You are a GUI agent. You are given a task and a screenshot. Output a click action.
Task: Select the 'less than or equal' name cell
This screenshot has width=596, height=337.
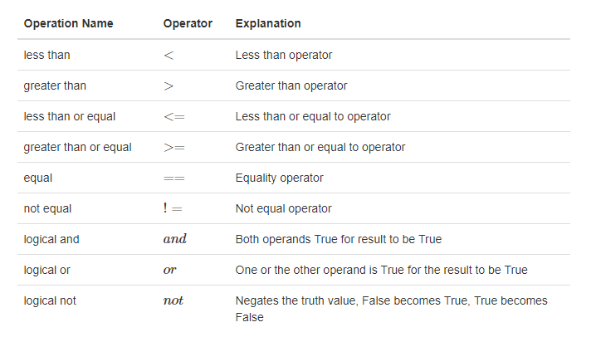click(68, 116)
